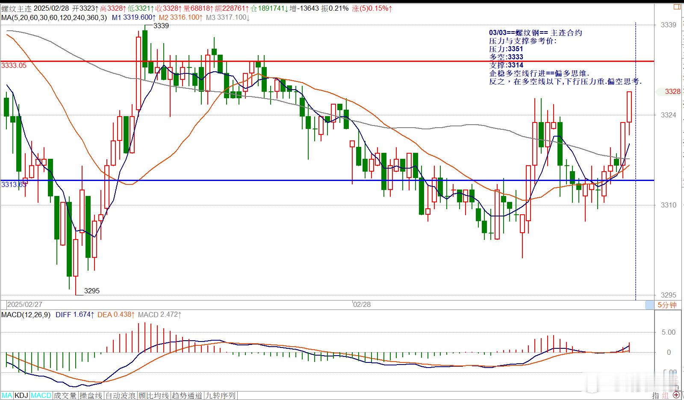
Task: Show the 成交量 volume indicator
Action: click(66, 396)
